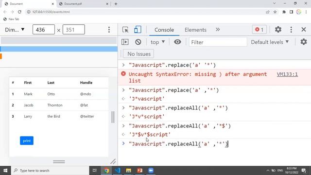The image size is (311, 175).
Task: Show the console sidebar
Action: [125, 42]
